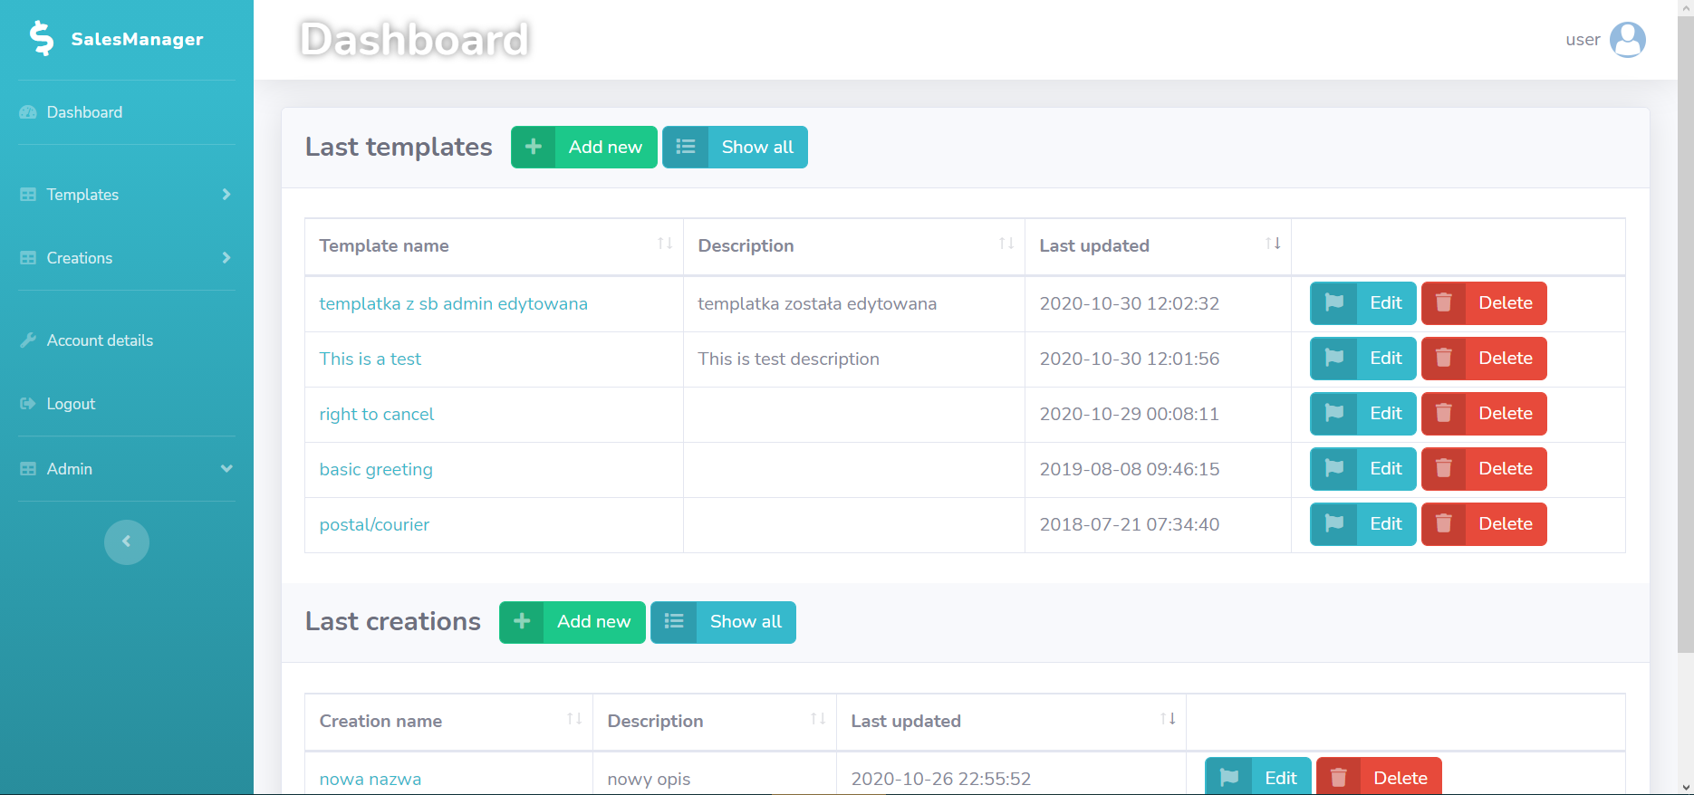Viewport: 1694px width, 795px height.
Task: Click the Templates table icon in sidebar
Action: coord(28,195)
